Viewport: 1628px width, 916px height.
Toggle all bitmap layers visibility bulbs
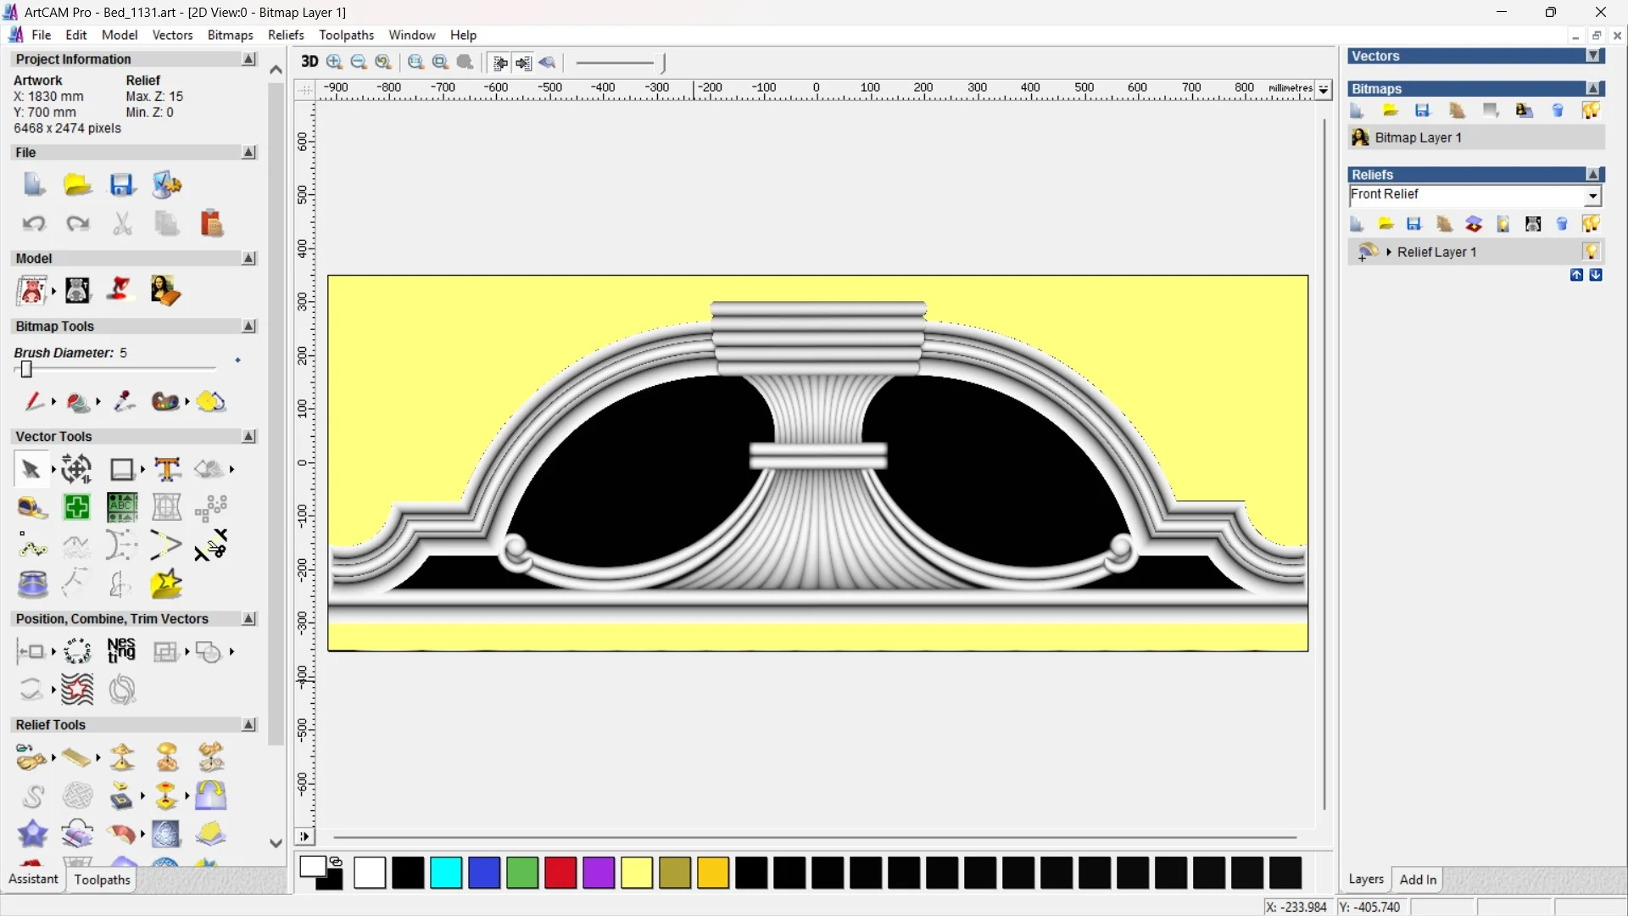point(1591,111)
